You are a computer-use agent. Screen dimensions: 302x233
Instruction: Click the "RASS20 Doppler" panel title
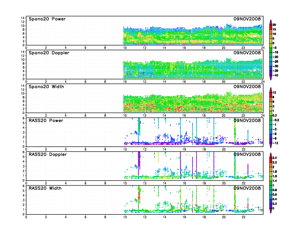(x=48, y=154)
